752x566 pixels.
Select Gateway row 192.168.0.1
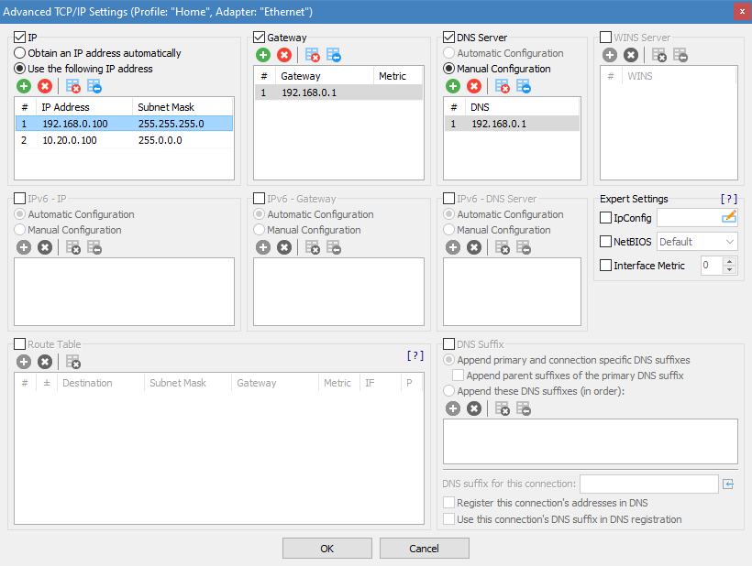338,93
